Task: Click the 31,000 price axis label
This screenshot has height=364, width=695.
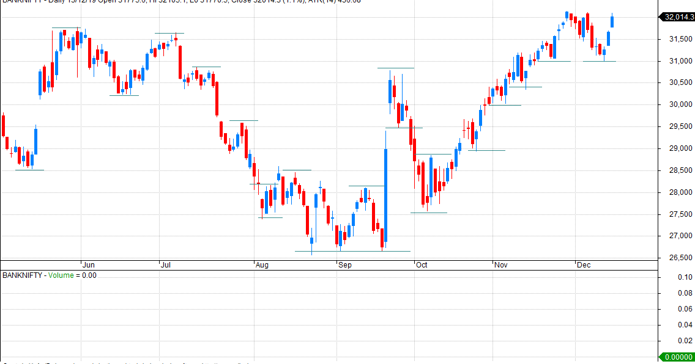Action: click(680, 61)
